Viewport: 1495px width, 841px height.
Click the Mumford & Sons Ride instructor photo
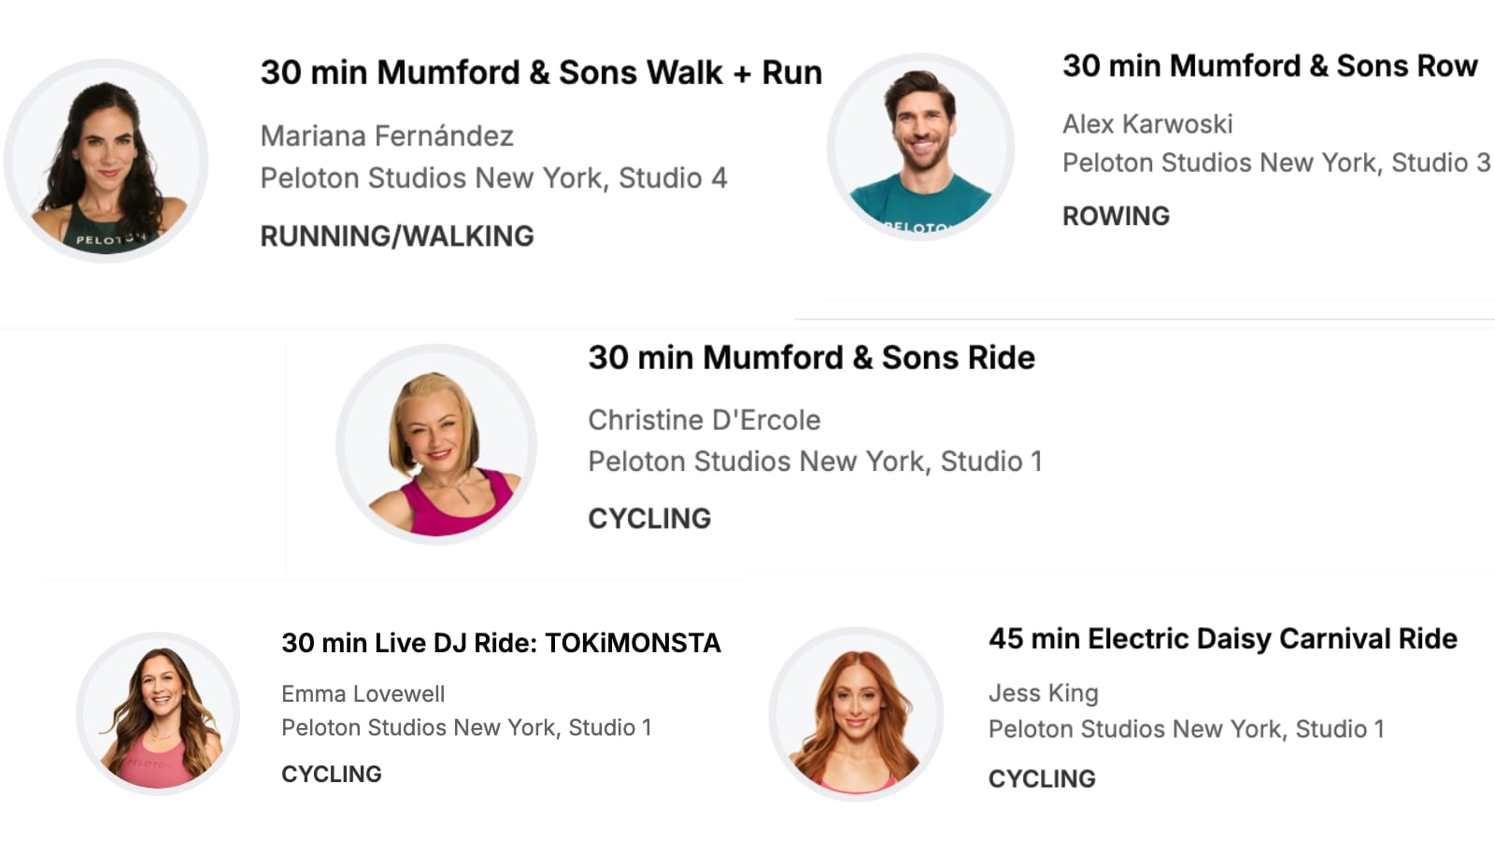[x=436, y=445]
